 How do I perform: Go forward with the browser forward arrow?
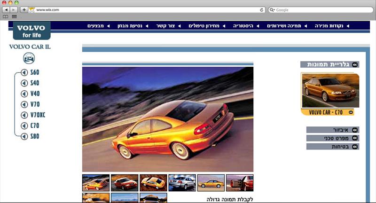(x=14, y=10)
